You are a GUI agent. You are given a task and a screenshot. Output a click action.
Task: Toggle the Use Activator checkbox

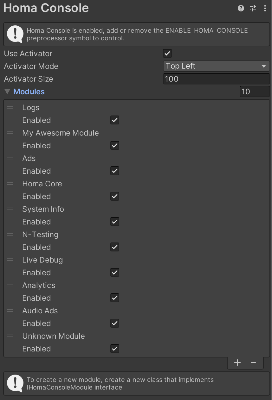pos(167,53)
